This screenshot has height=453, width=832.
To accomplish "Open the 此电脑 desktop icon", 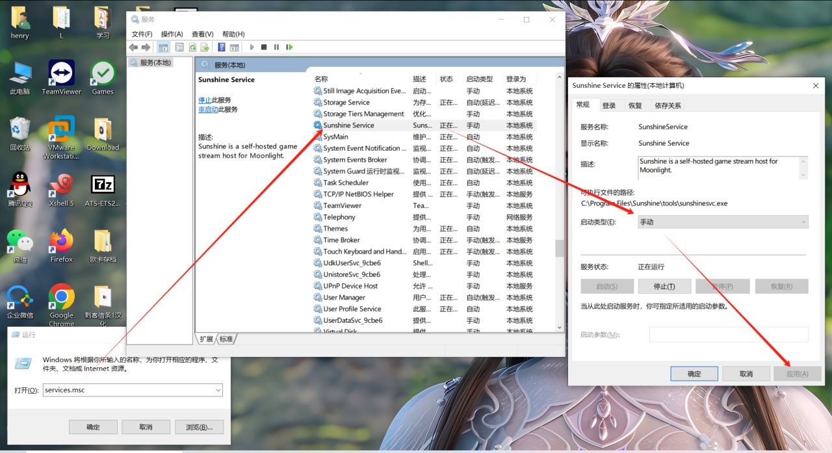I will (20, 79).
